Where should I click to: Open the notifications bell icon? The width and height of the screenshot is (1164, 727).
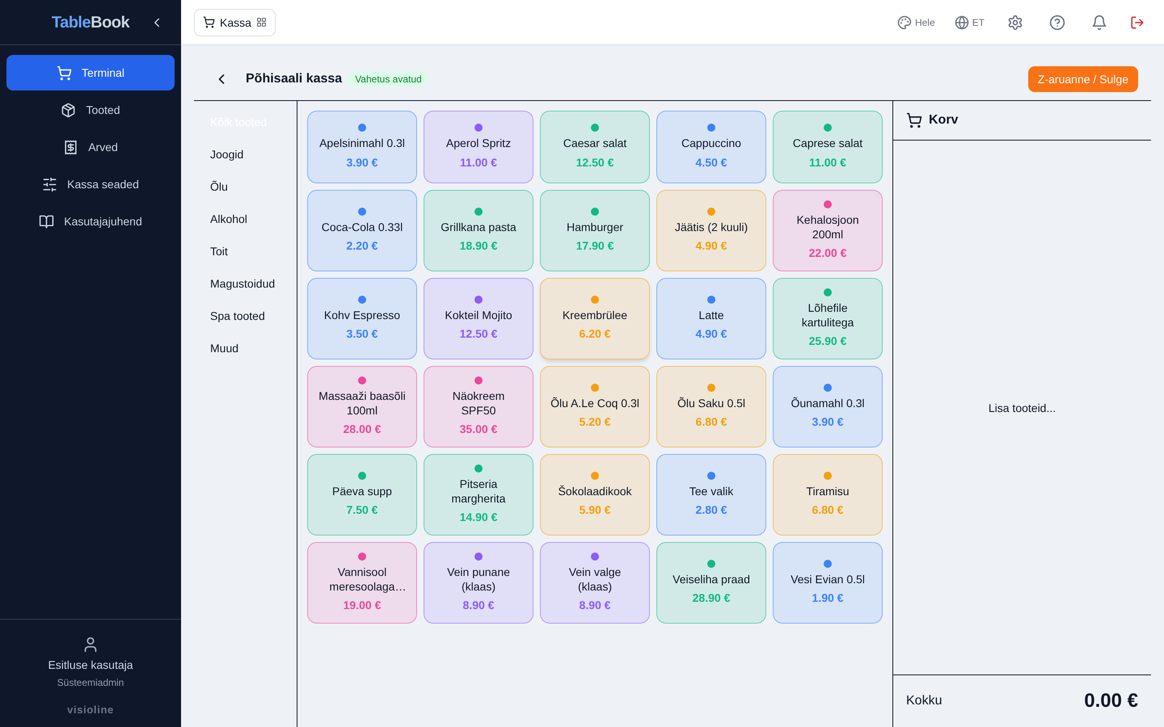pos(1099,23)
